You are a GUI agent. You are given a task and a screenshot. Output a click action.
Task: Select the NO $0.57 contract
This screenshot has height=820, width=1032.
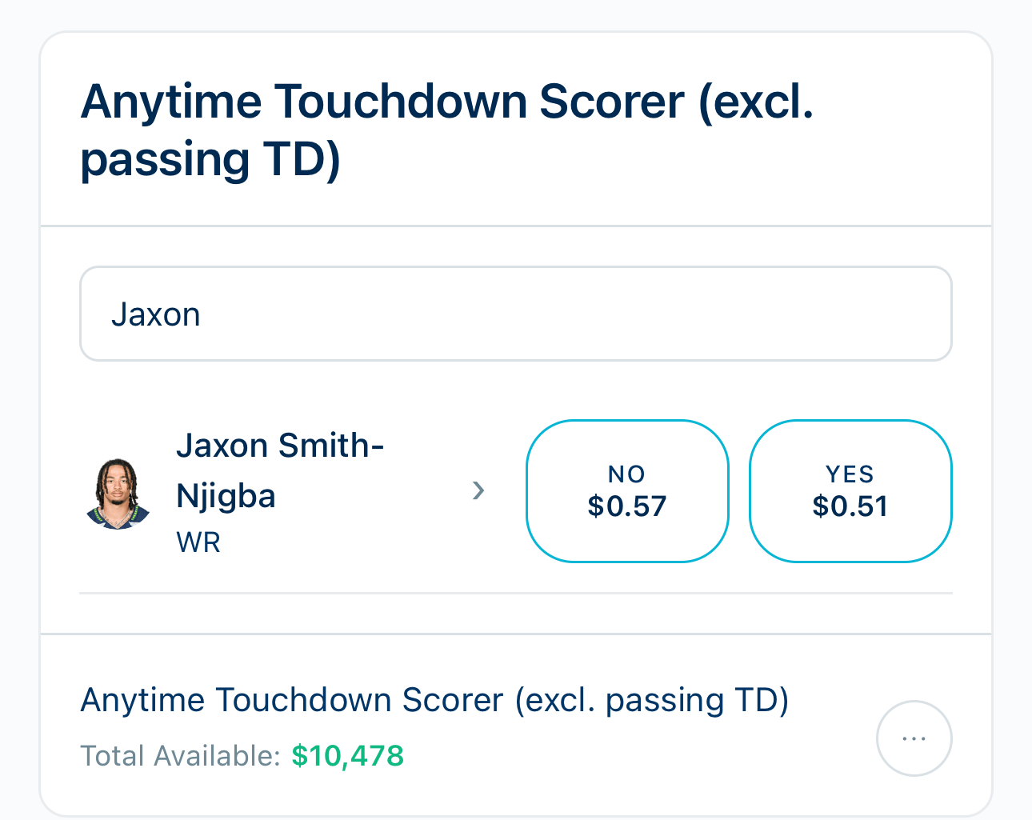pos(627,490)
